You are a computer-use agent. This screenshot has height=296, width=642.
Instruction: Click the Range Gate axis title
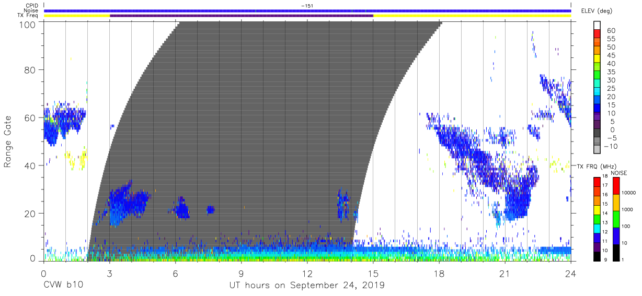click(x=8, y=141)
